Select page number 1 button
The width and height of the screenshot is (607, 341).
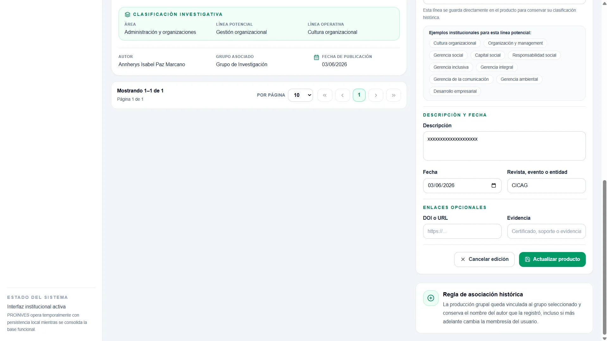click(359, 95)
